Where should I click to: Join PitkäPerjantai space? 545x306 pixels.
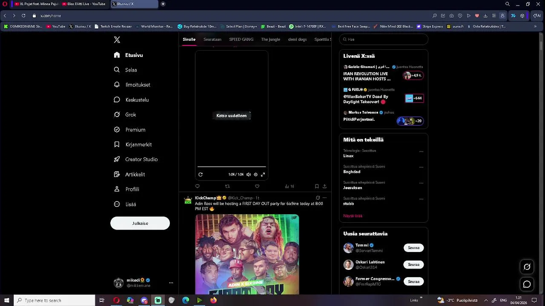tap(410, 121)
